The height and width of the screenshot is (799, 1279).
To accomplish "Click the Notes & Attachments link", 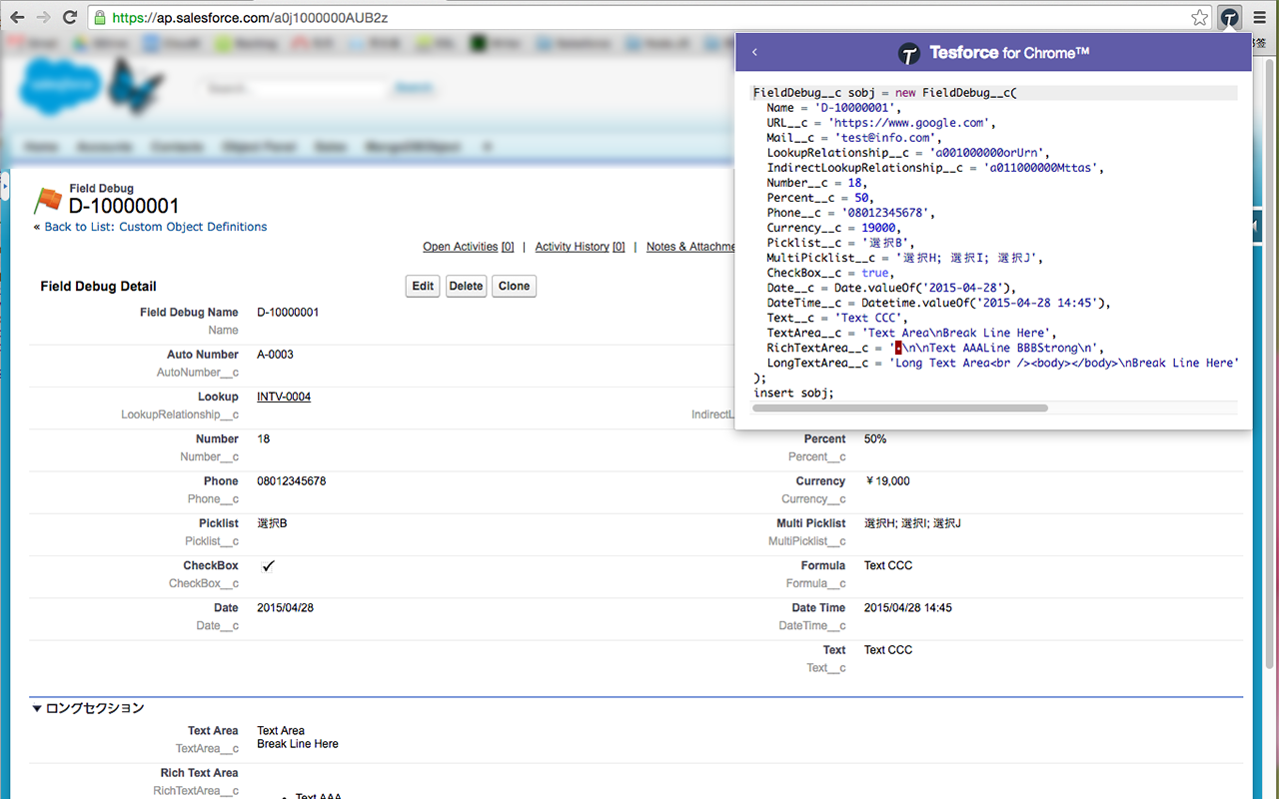I will click(x=690, y=247).
